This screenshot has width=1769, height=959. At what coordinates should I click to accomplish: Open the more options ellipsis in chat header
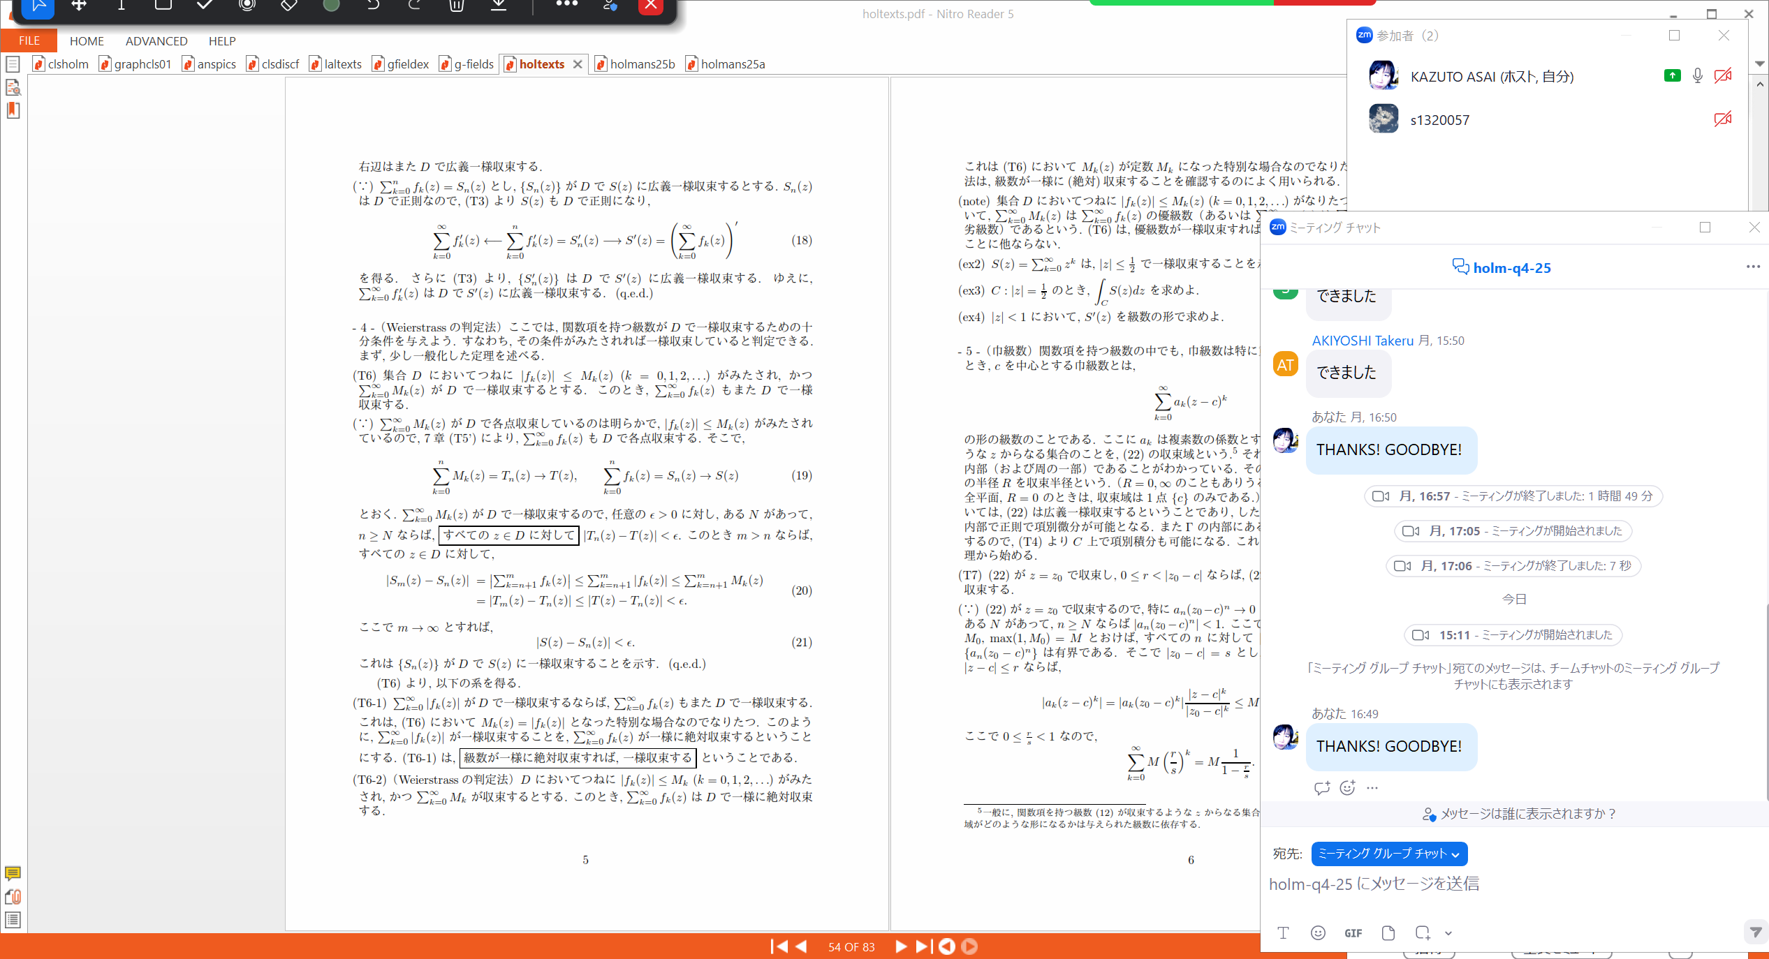click(x=1753, y=267)
